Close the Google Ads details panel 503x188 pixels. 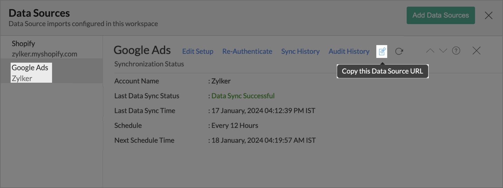pyautogui.click(x=476, y=50)
